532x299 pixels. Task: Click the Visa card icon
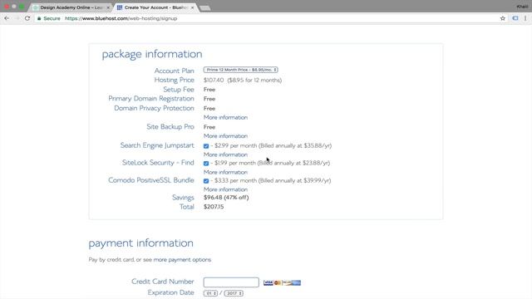point(268,282)
